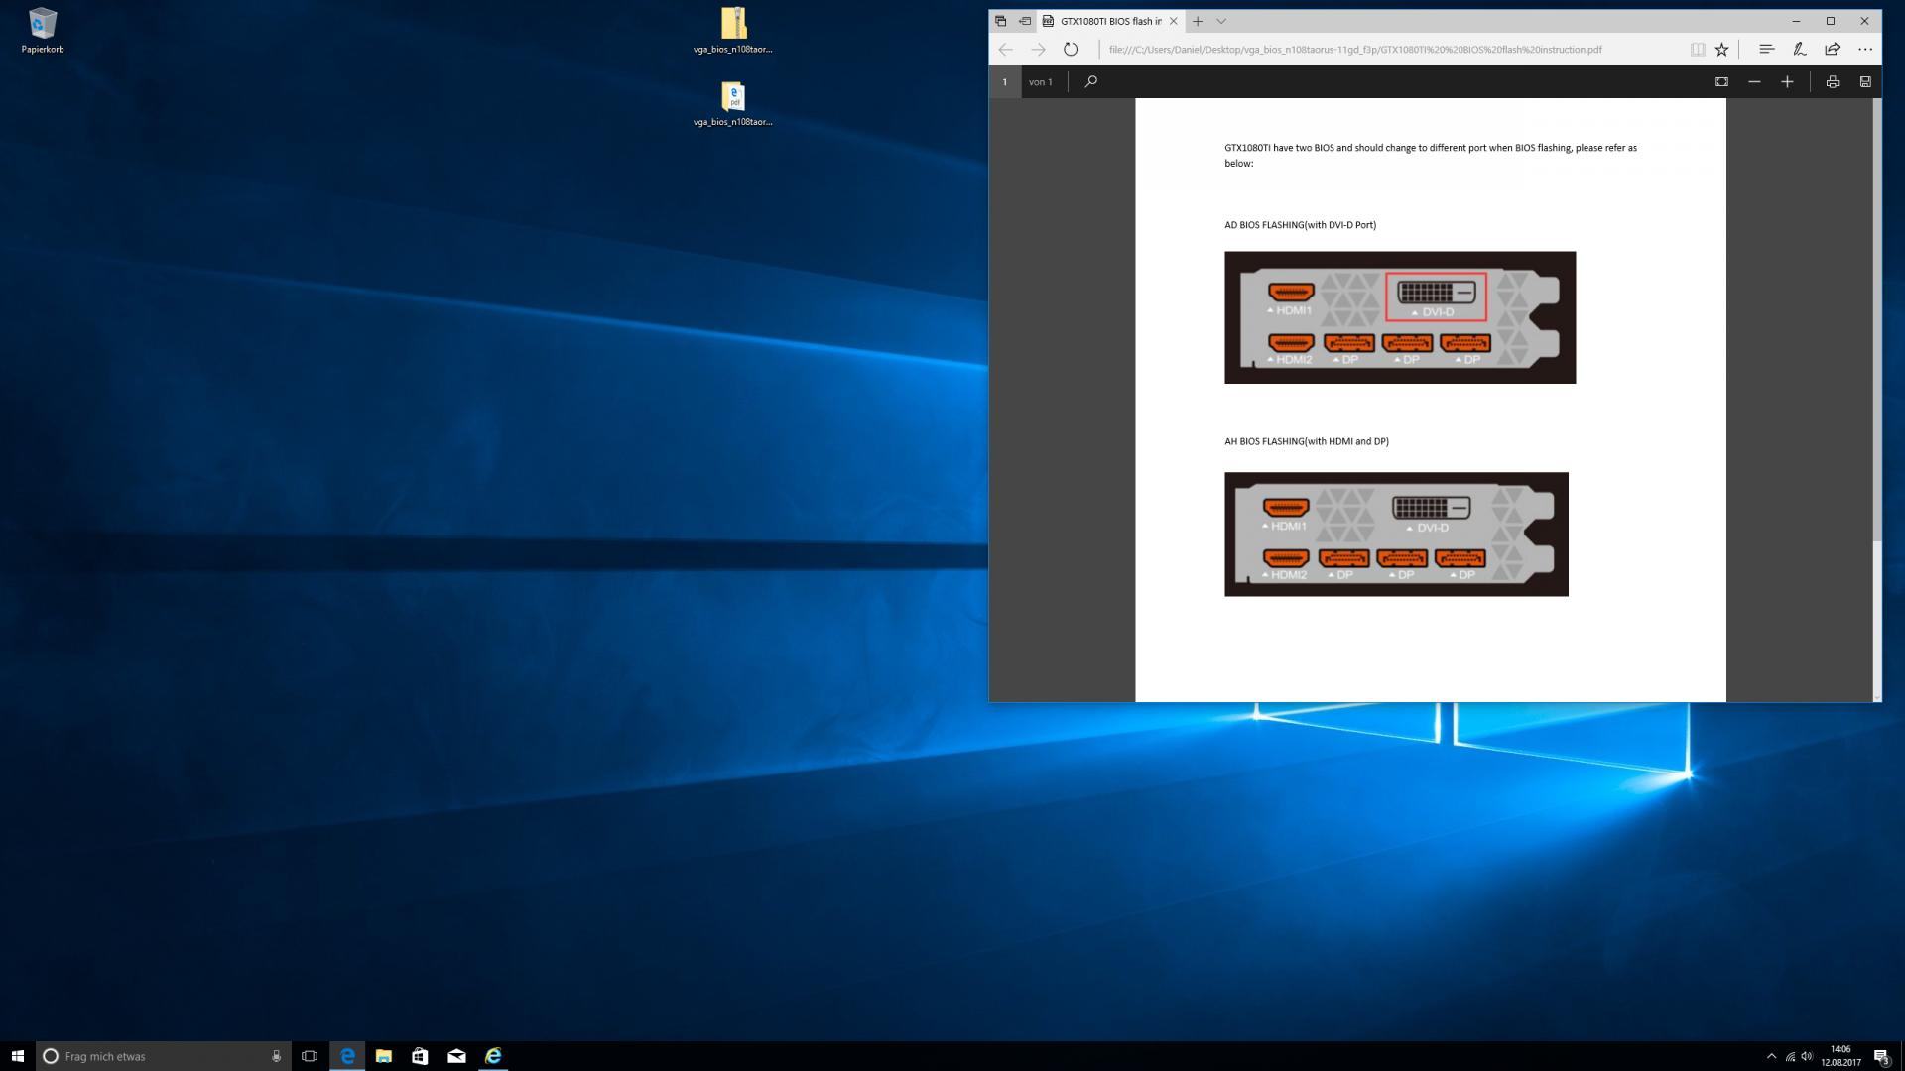Click the 'GTX1080TI have two BIOS' paragraph
This screenshot has height=1071, width=1905.
pyautogui.click(x=1431, y=155)
